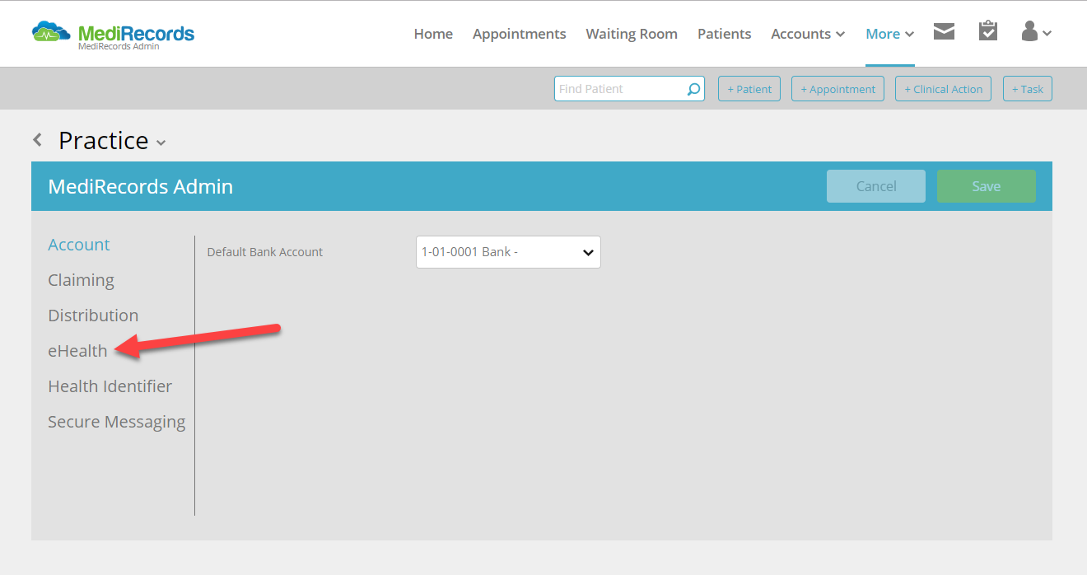This screenshot has height=575, width=1087.
Task: Go to the Home page
Action: (x=433, y=34)
